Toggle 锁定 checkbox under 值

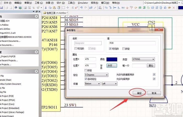124,49
